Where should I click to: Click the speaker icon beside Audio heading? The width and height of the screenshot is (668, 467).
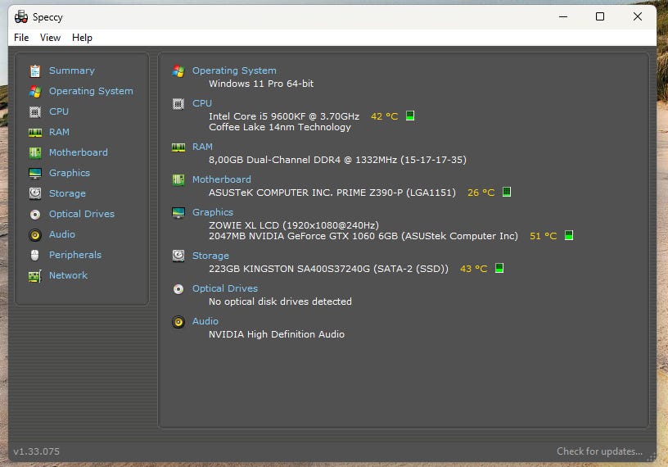click(x=178, y=321)
